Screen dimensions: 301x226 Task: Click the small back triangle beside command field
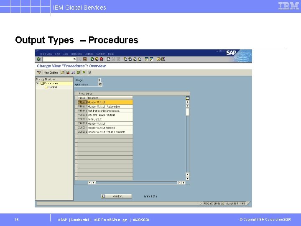(x=80, y=59)
